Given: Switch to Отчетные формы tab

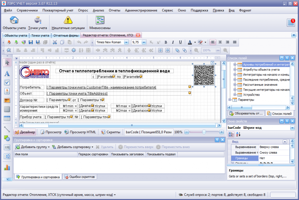Looking at the screenshot, I should point(66,35).
